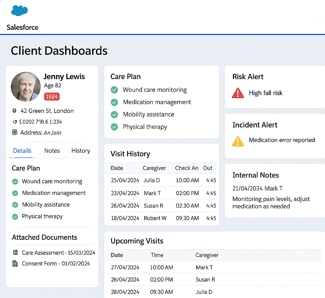The image size is (325, 298).
Task: Click the Out column header
Action: 208,168
